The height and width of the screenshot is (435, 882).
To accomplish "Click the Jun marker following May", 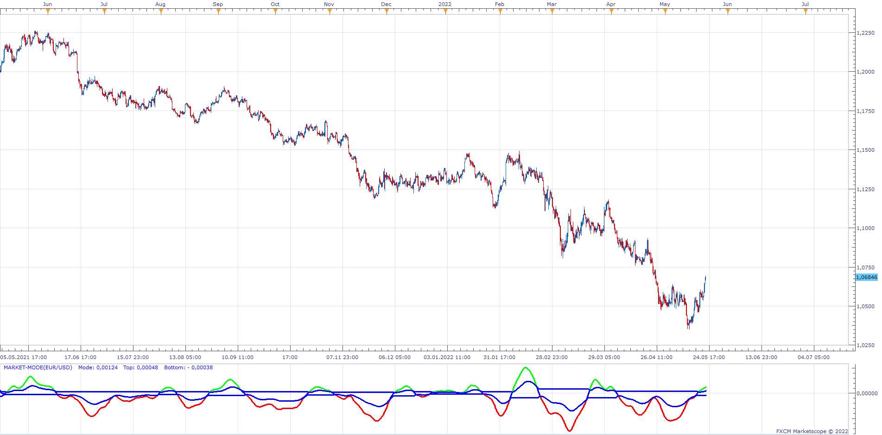I will [728, 12].
